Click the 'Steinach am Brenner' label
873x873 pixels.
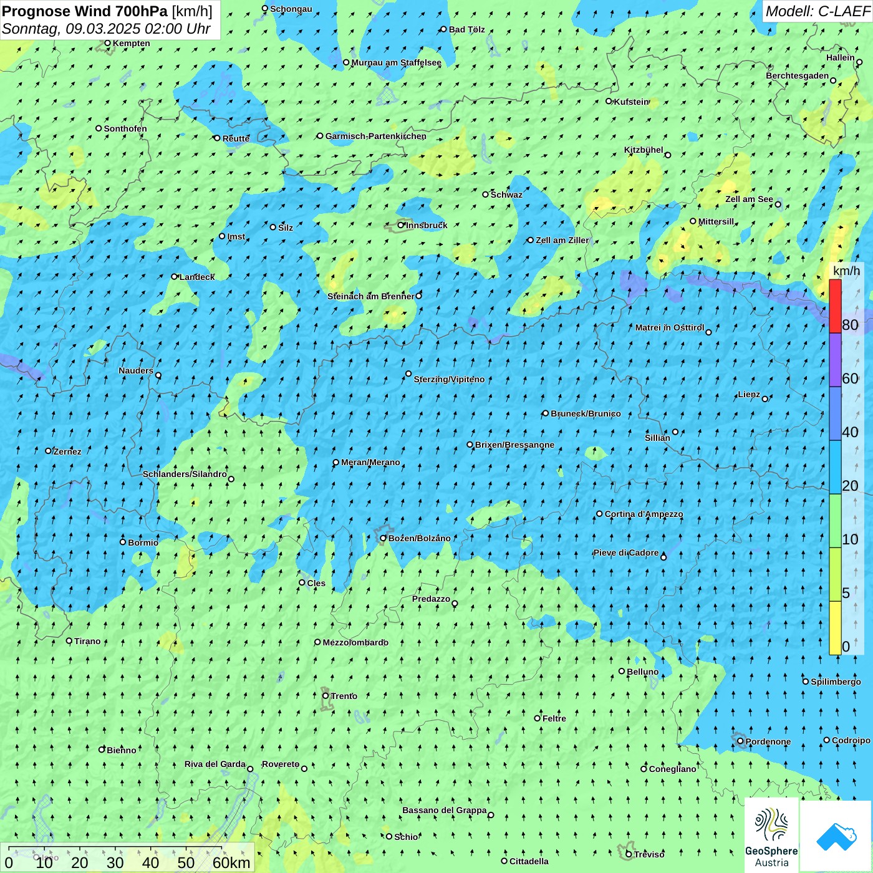[x=371, y=296]
